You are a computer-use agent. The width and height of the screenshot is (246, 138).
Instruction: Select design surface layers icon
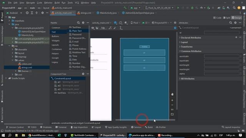(115, 23)
